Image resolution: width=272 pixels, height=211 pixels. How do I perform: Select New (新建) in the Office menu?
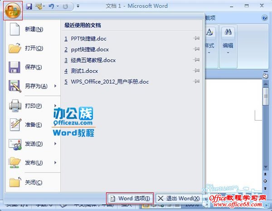point(33,29)
